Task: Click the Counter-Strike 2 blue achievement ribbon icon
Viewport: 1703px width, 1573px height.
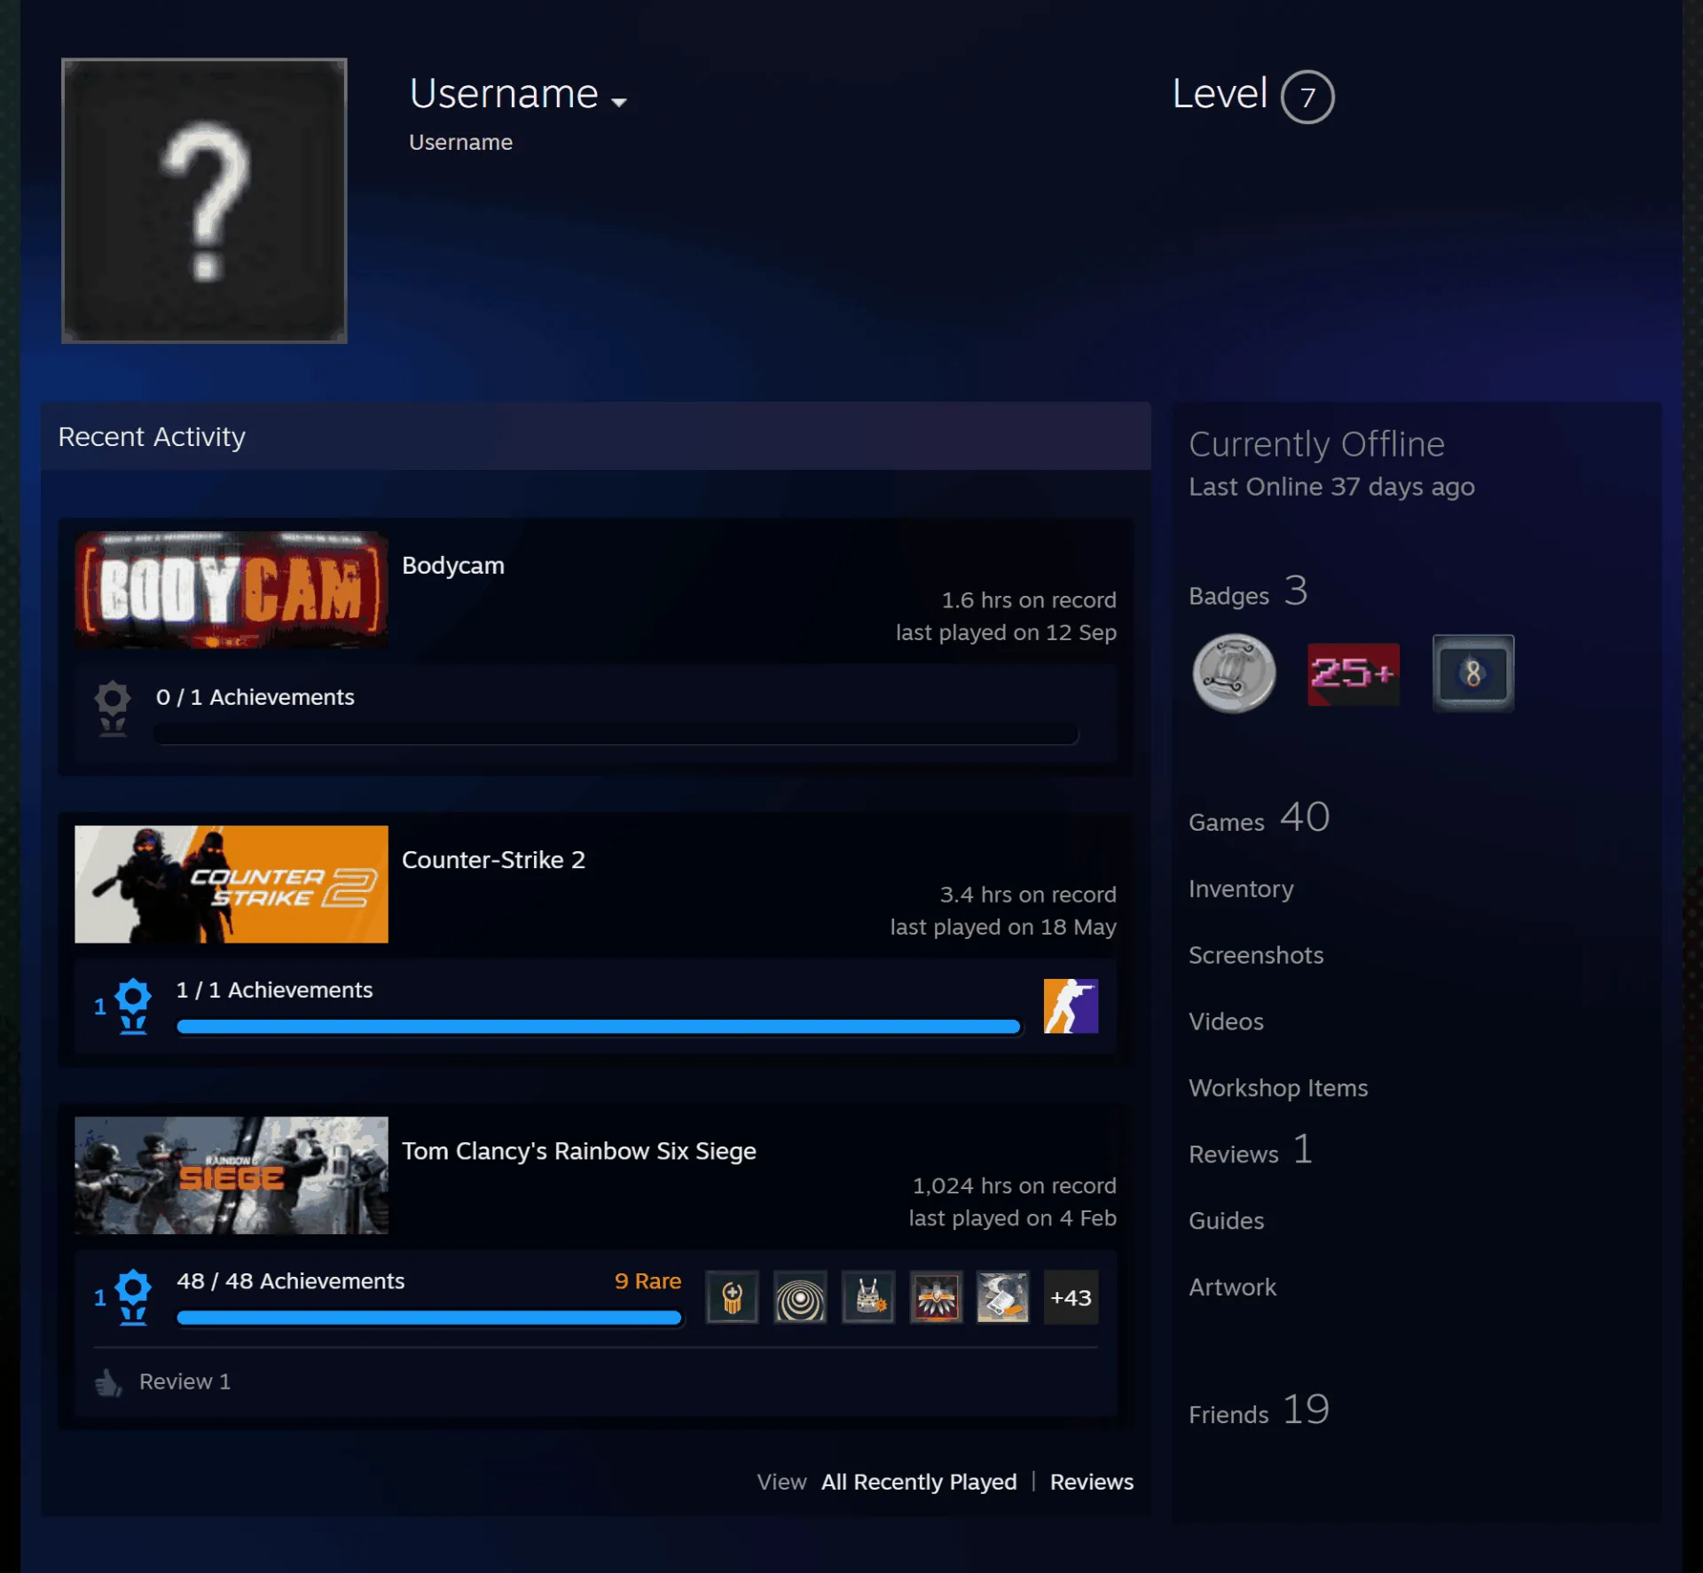Action: click(133, 1006)
